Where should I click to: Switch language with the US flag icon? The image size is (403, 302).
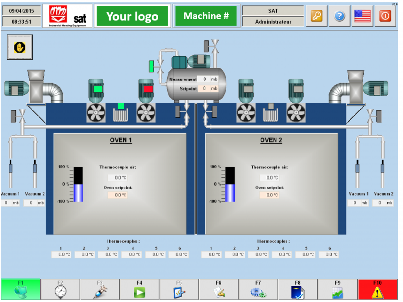click(362, 16)
